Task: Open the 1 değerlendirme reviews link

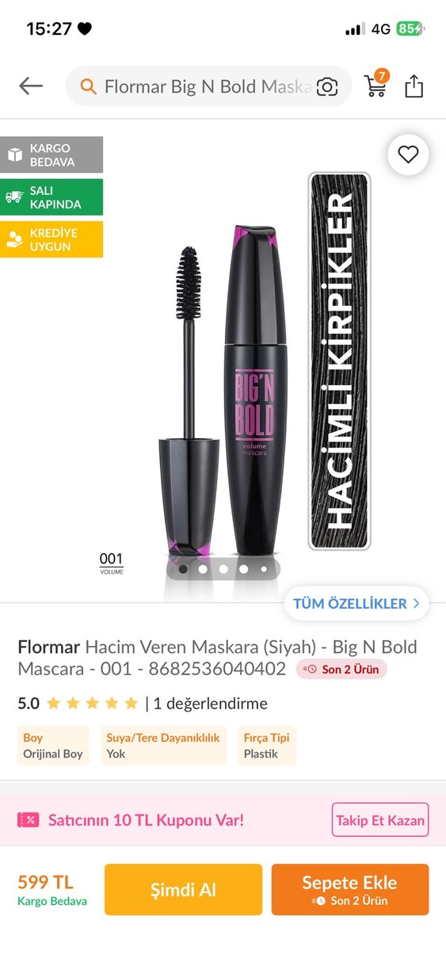Action: [211, 703]
